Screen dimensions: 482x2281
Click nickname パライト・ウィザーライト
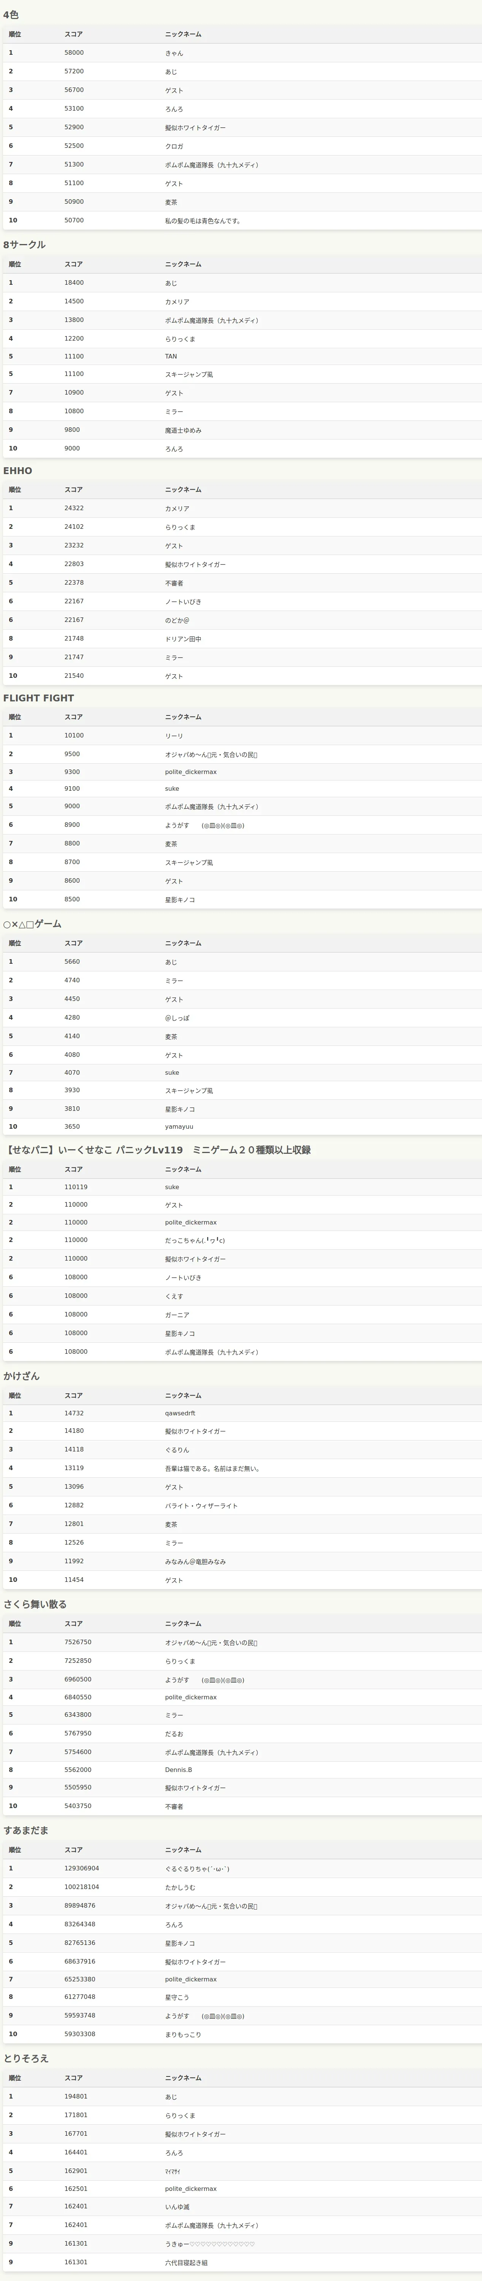coord(201,1505)
